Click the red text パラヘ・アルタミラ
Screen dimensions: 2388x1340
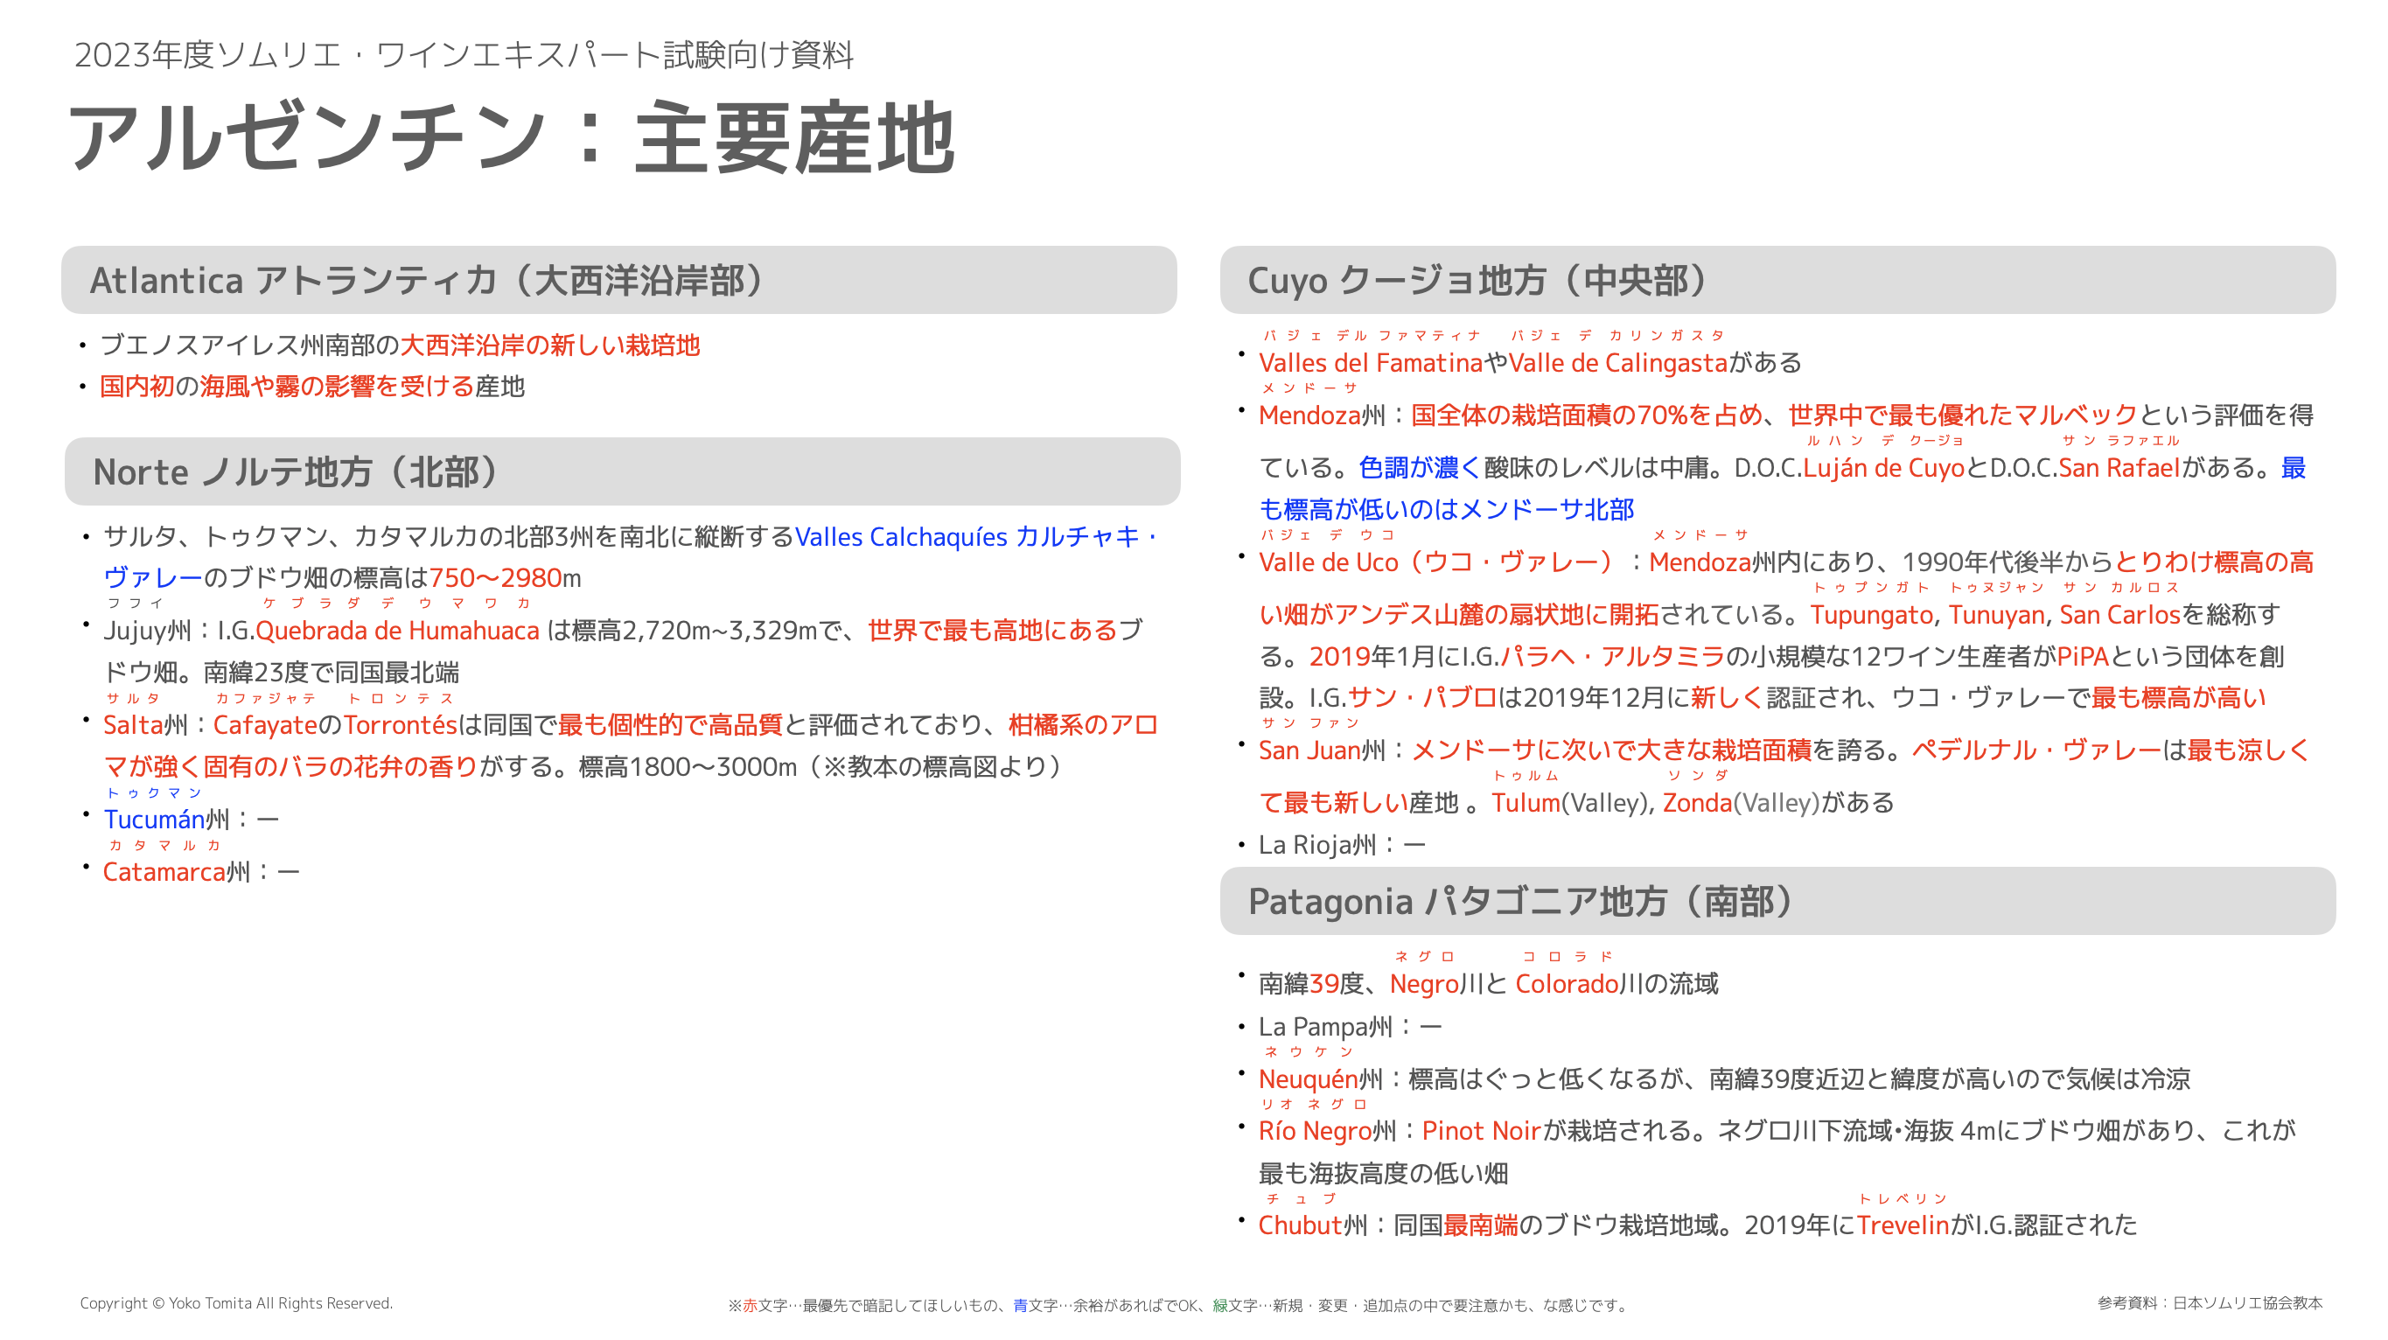(x=1612, y=657)
